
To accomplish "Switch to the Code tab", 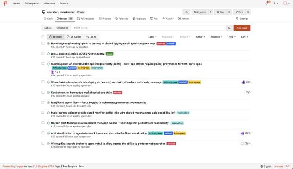I will pyautogui.click(x=48, y=19).
